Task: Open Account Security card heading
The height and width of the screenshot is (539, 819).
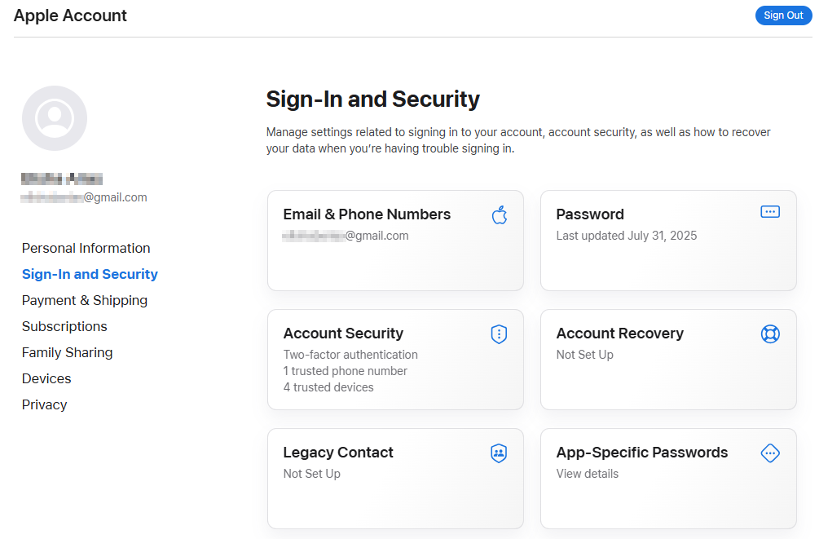Action: tap(343, 334)
